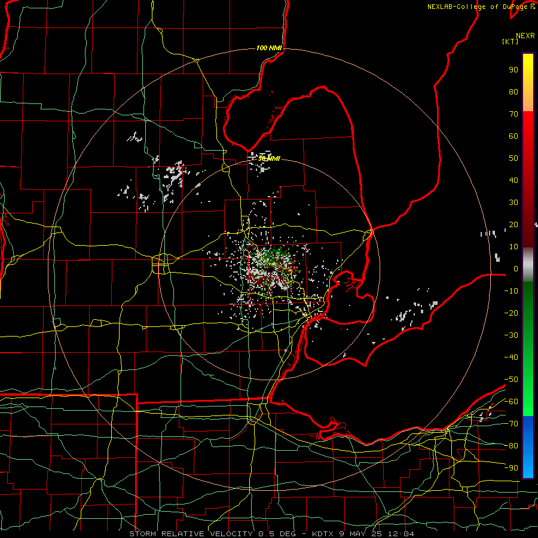Click the positive 10 scale value
Image resolution: width=538 pixels, height=538 pixels.
[513, 247]
